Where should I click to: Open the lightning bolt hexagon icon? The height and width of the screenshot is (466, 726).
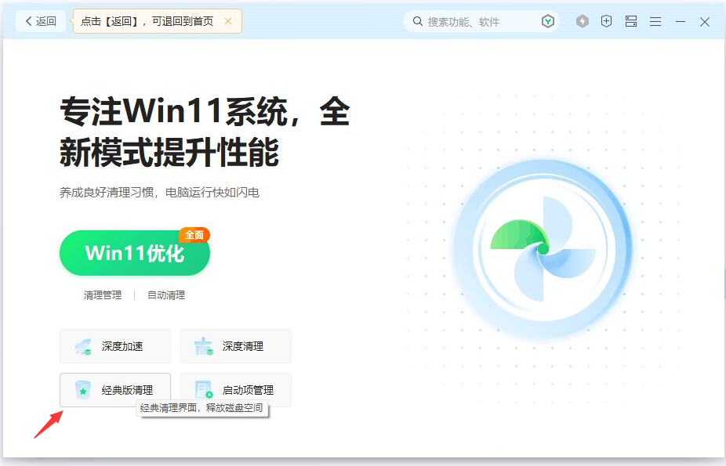click(583, 21)
